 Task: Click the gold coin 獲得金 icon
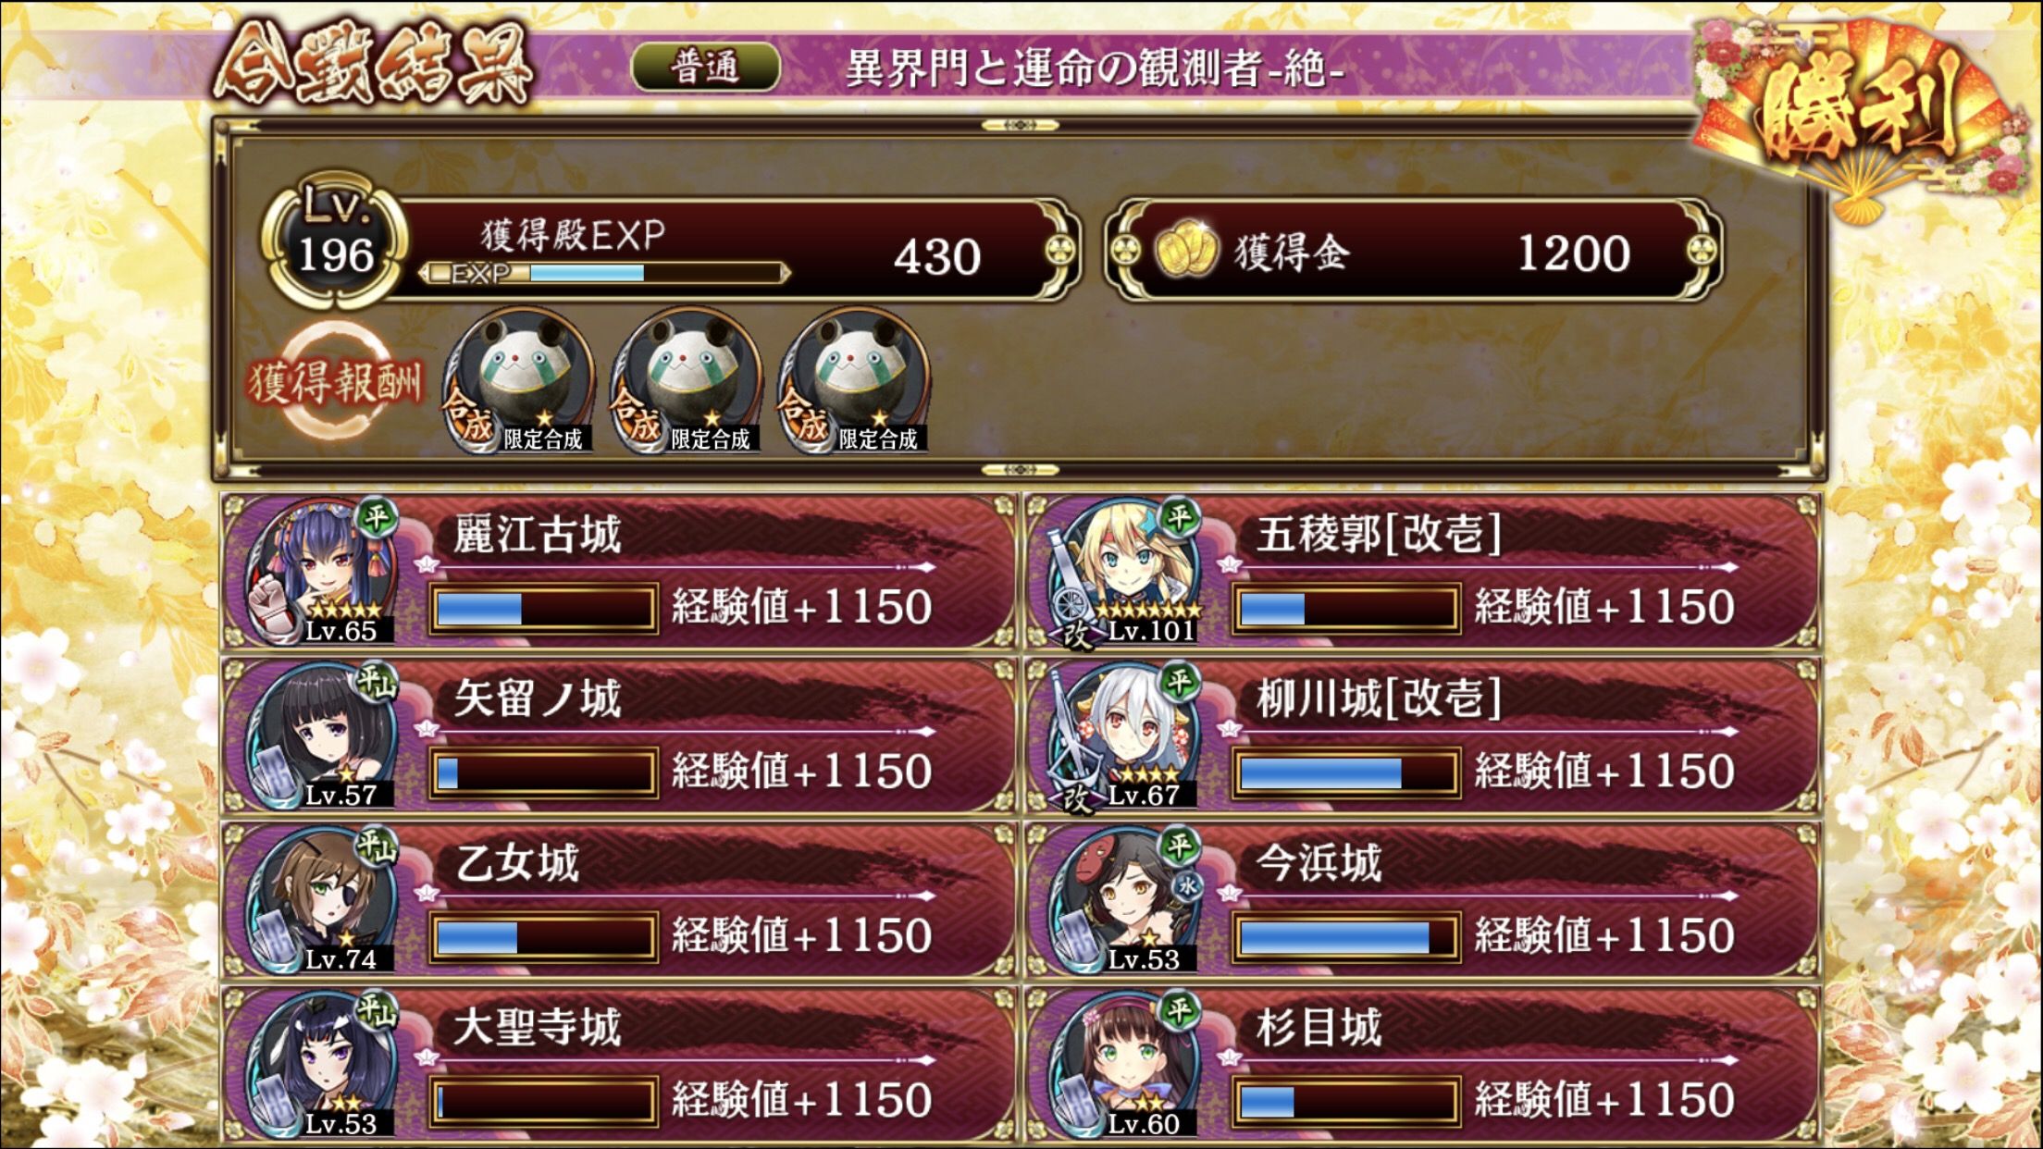coord(1185,250)
